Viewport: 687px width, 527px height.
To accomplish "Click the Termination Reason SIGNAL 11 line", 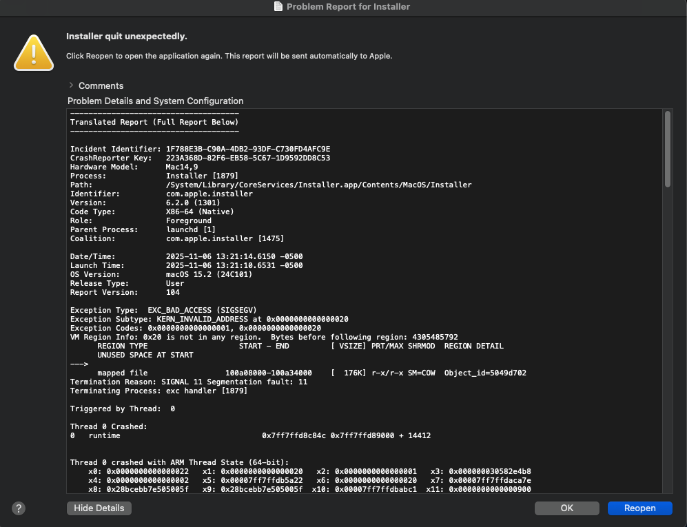I will pyautogui.click(x=188, y=382).
